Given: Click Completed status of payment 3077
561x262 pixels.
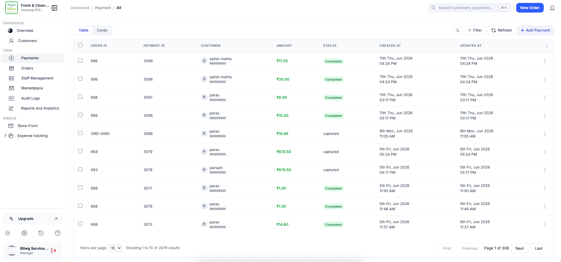Looking at the screenshot, I should click(333, 188).
